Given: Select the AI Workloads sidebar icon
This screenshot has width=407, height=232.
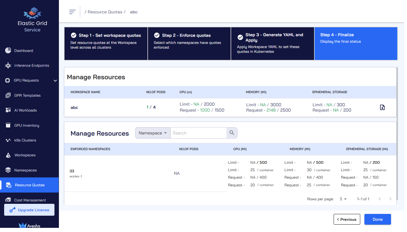Looking at the screenshot, I should 8,110.
